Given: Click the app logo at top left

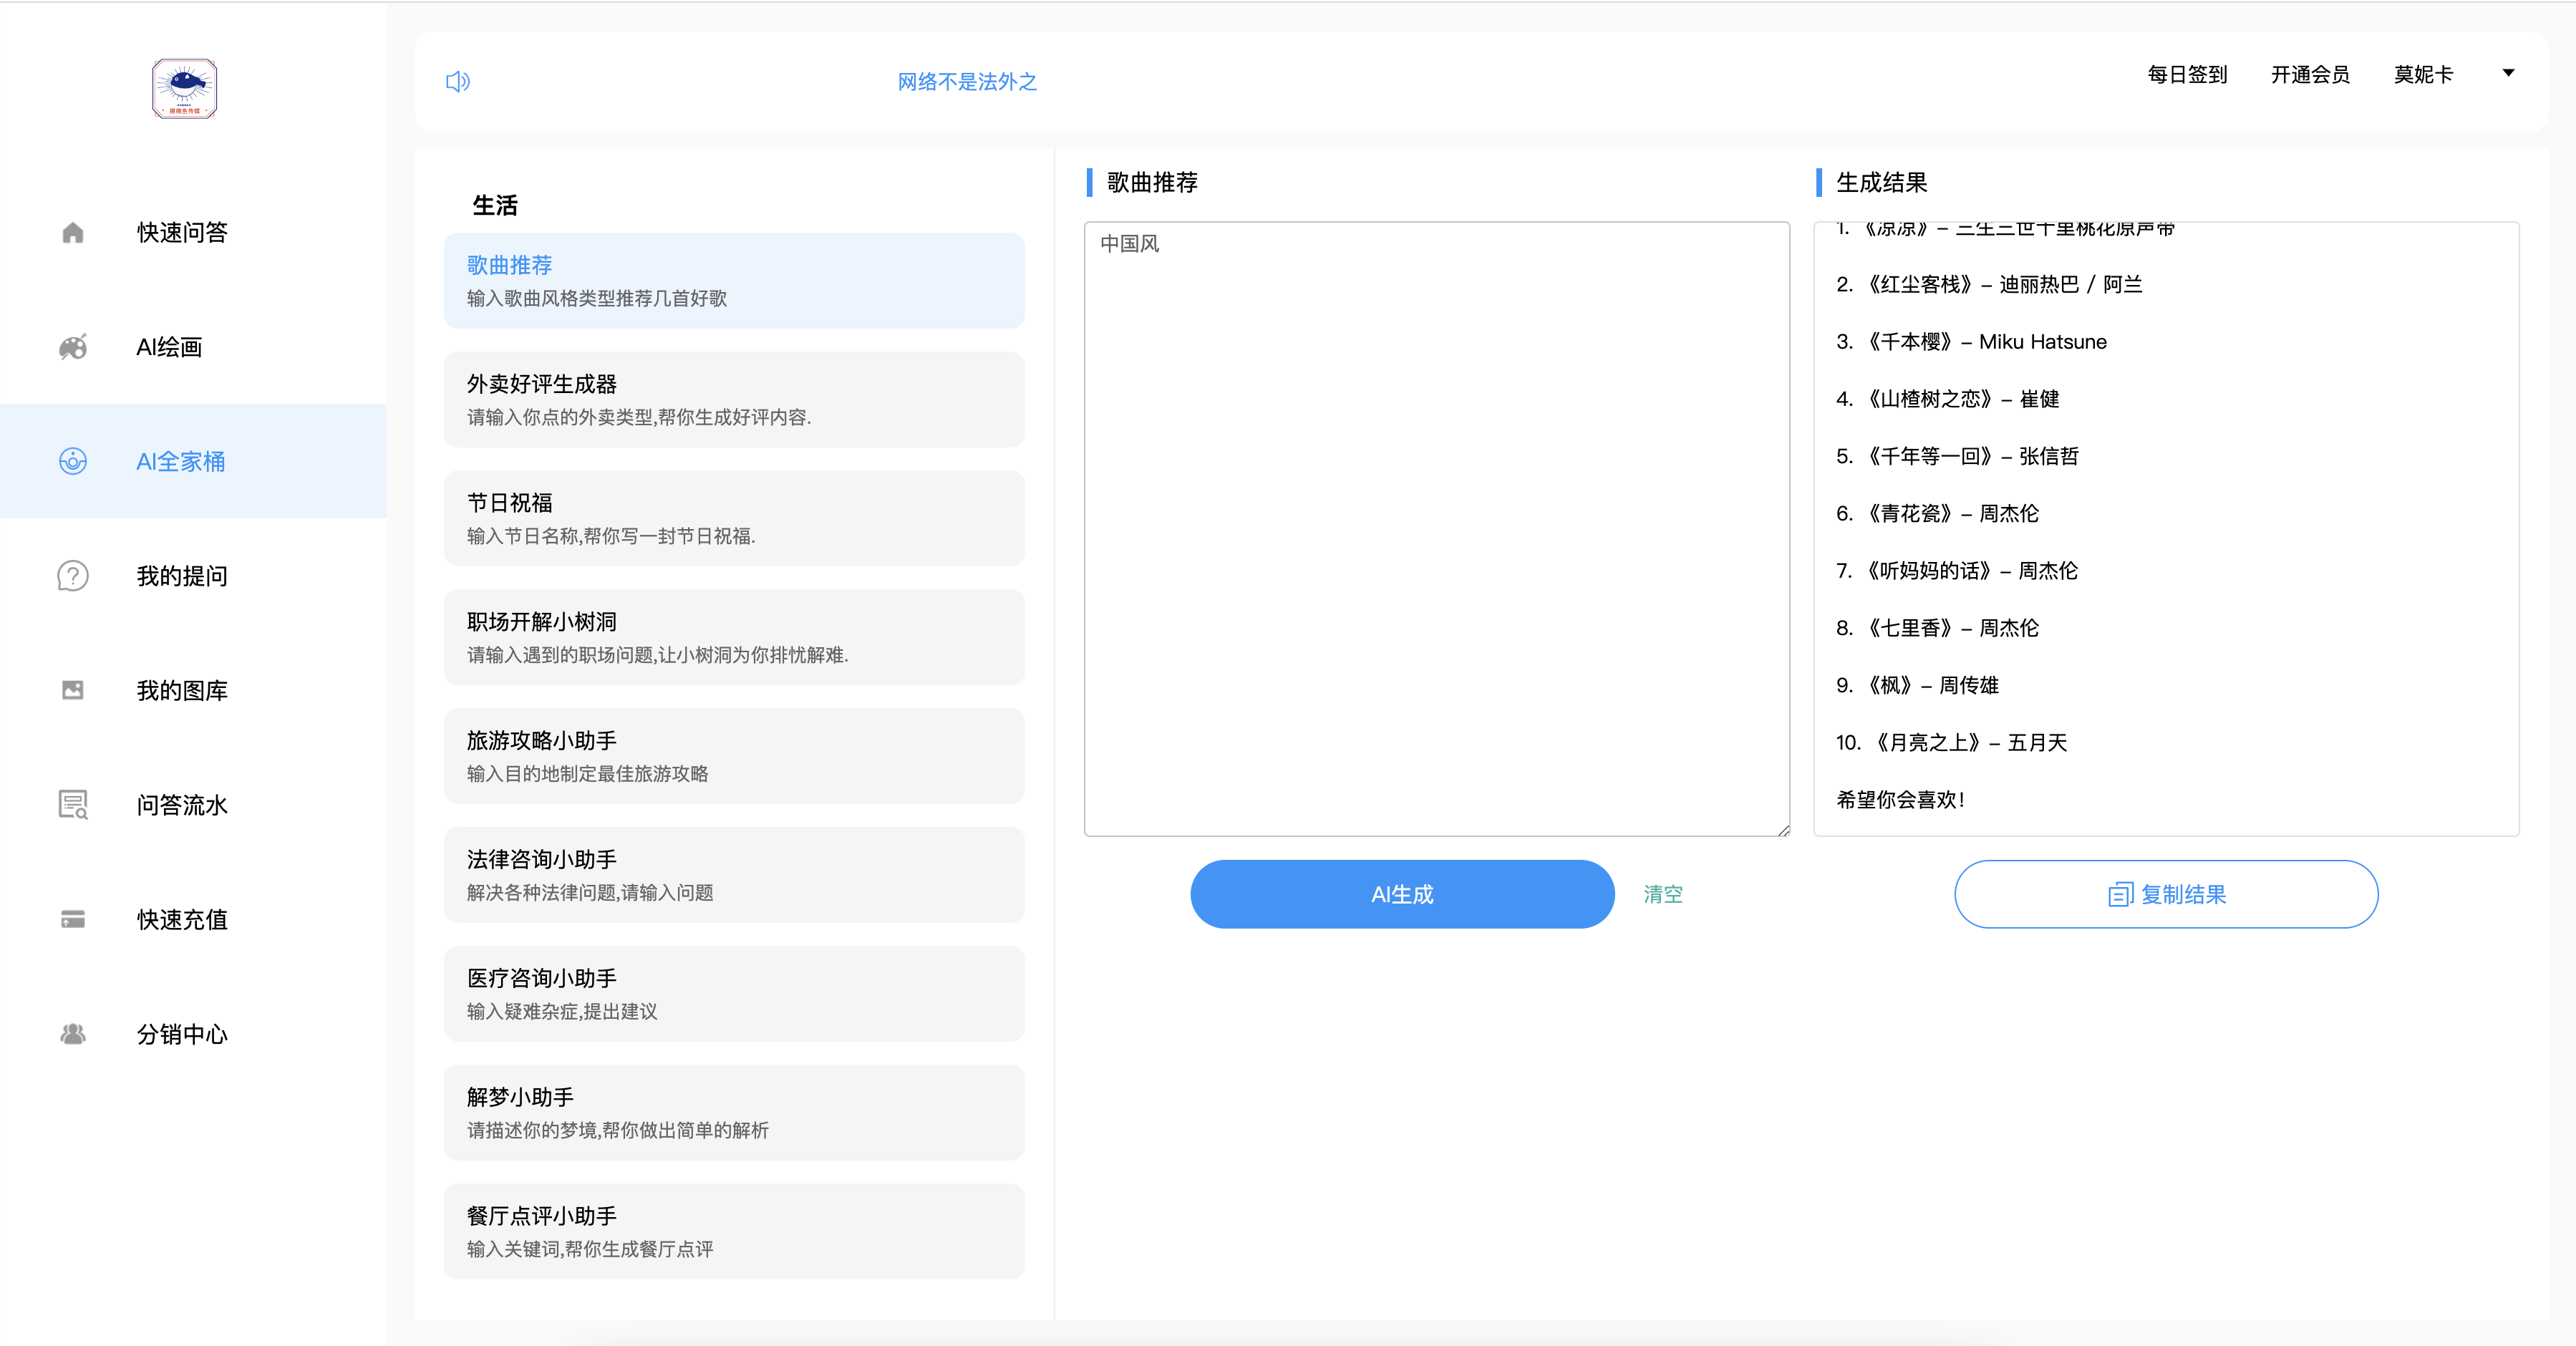Looking at the screenshot, I should click(184, 88).
